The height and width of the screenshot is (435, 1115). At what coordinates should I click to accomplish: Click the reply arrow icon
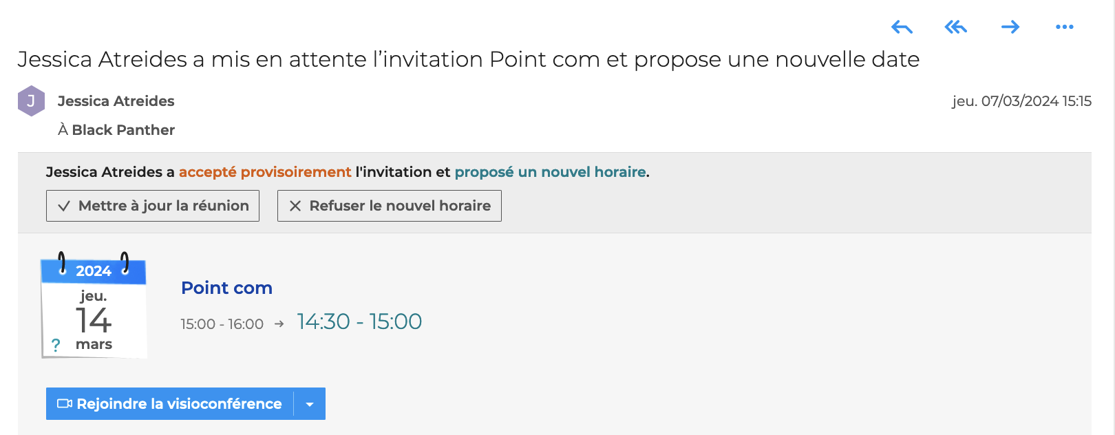[x=902, y=28]
